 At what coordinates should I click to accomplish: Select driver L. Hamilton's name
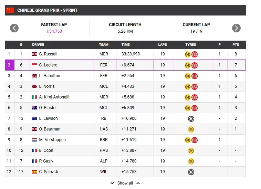point(50,76)
